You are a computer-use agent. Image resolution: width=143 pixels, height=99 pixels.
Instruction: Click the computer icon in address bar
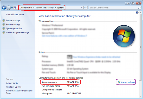[15, 8]
